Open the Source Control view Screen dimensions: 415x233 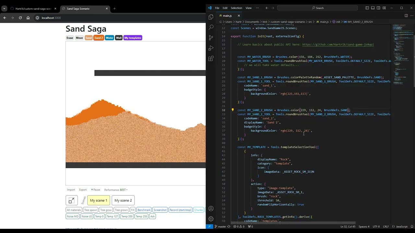click(211, 38)
